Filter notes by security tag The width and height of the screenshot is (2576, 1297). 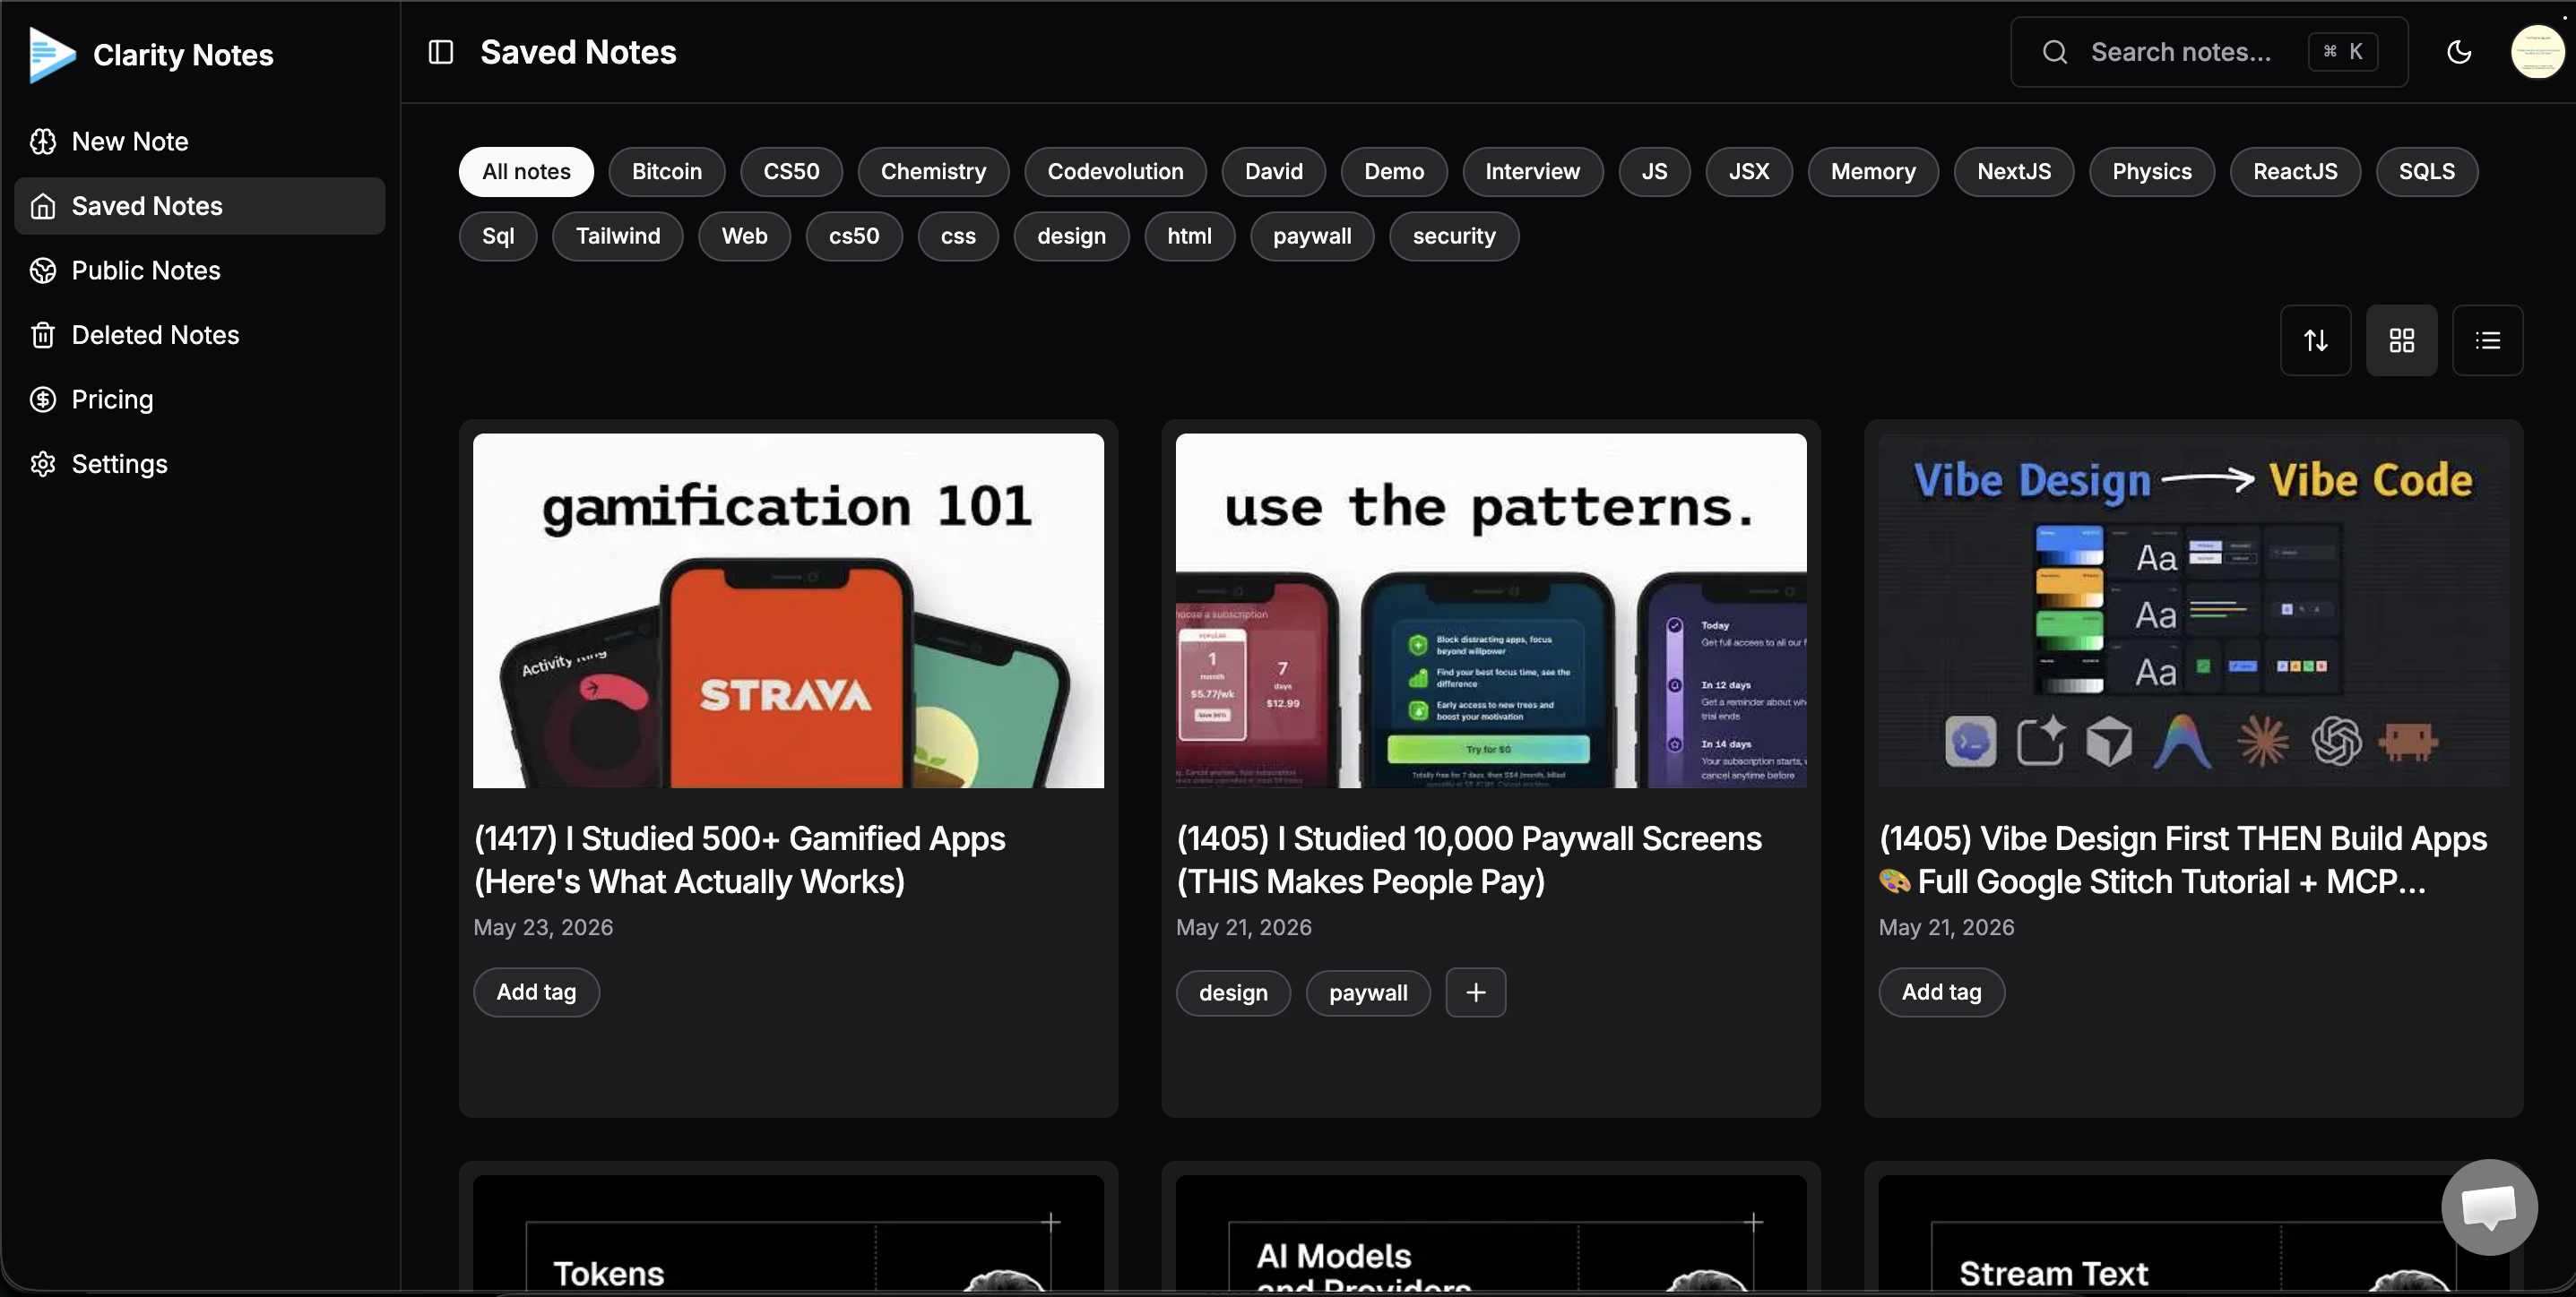(1454, 236)
